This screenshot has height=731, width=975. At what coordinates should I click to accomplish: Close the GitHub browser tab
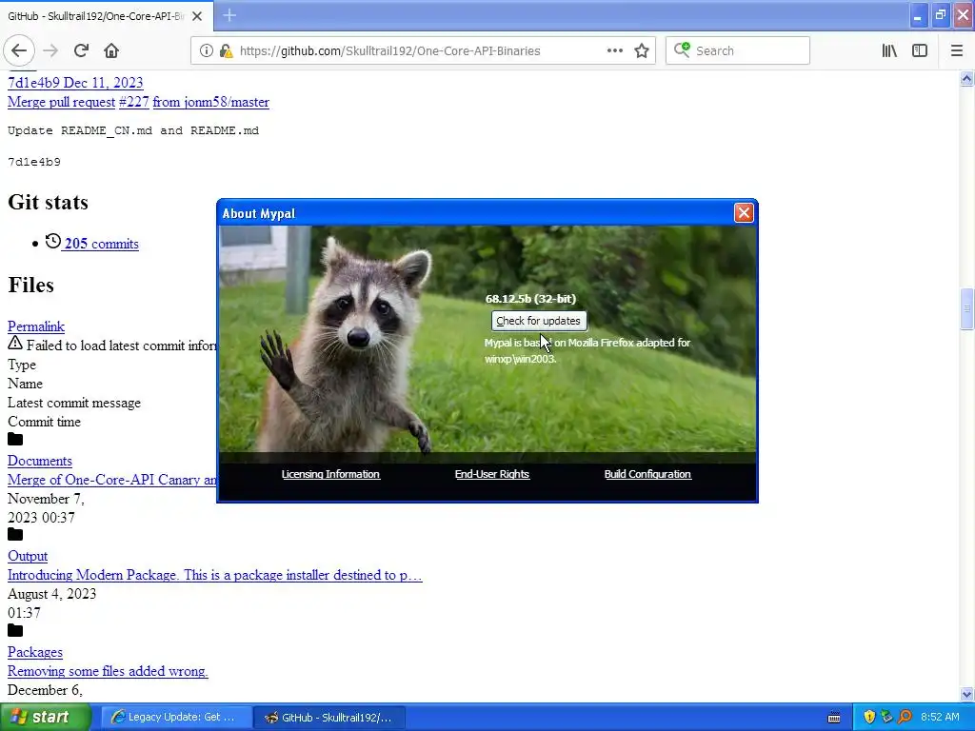(197, 16)
